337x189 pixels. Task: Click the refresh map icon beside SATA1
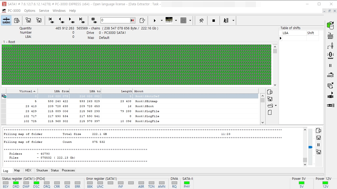pyautogui.click(x=17, y=20)
